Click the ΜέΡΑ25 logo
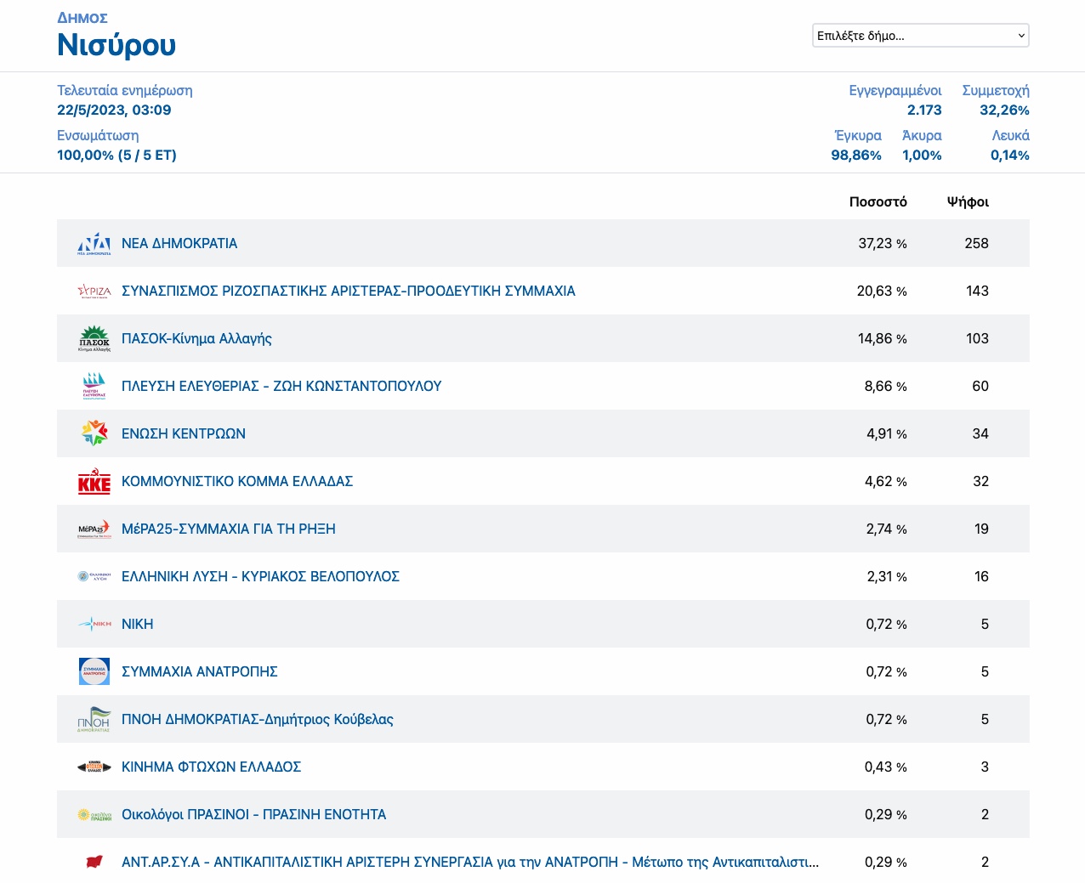This screenshot has width=1085, height=883. (94, 529)
